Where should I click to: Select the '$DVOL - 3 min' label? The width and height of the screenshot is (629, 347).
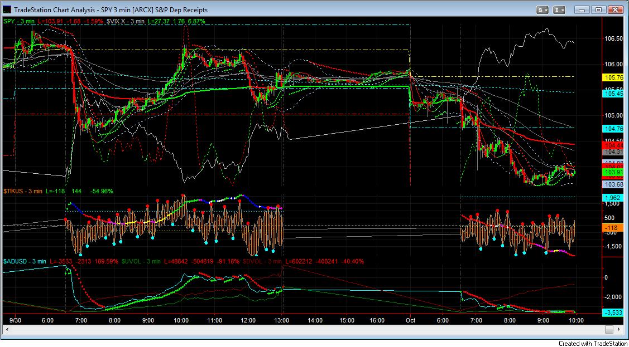(x=262, y=261)
